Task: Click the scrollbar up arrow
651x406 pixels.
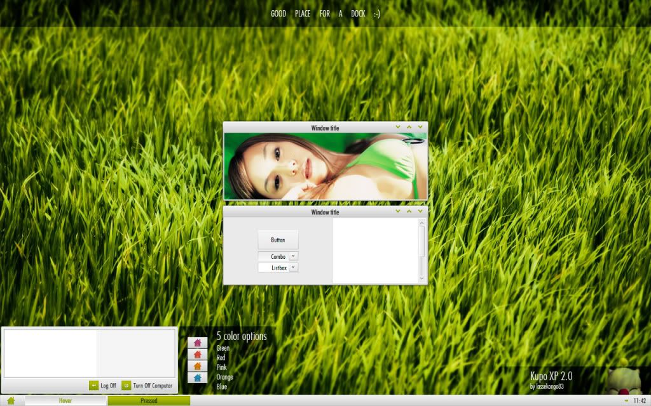Action: point(421,223)
